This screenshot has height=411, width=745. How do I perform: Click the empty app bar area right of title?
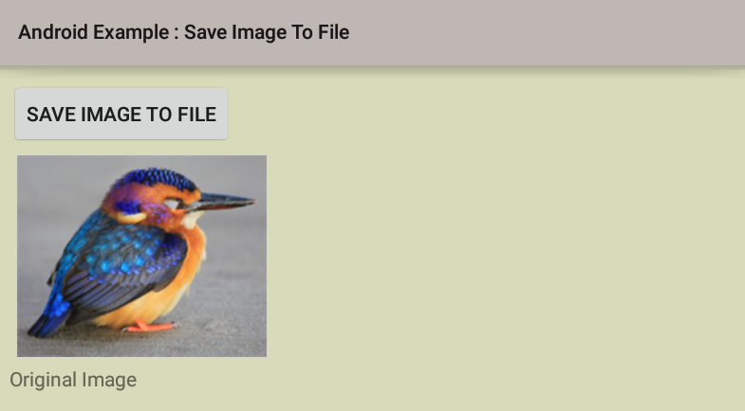547,32
